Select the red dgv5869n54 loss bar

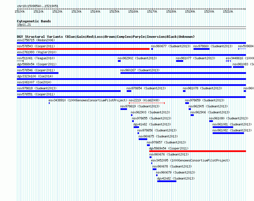coord(197,151)
